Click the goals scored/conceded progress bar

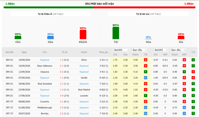click(99, 7)
